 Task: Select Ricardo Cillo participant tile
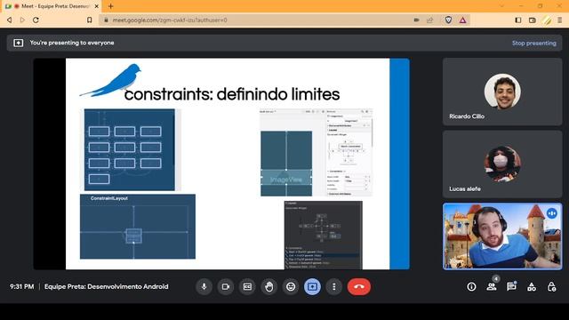502,92
